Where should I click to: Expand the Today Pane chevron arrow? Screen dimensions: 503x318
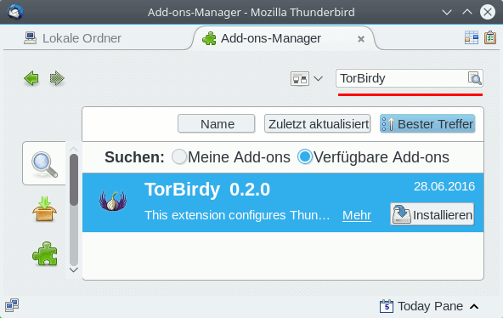[474, 307]
